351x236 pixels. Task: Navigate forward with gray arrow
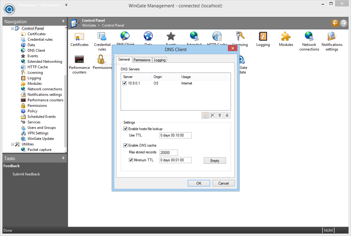click(344, 23)
